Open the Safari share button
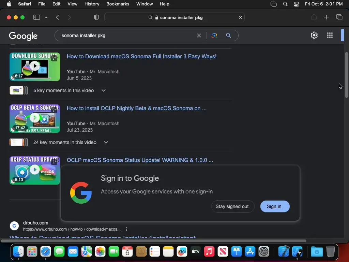 [x=314, y=17]
